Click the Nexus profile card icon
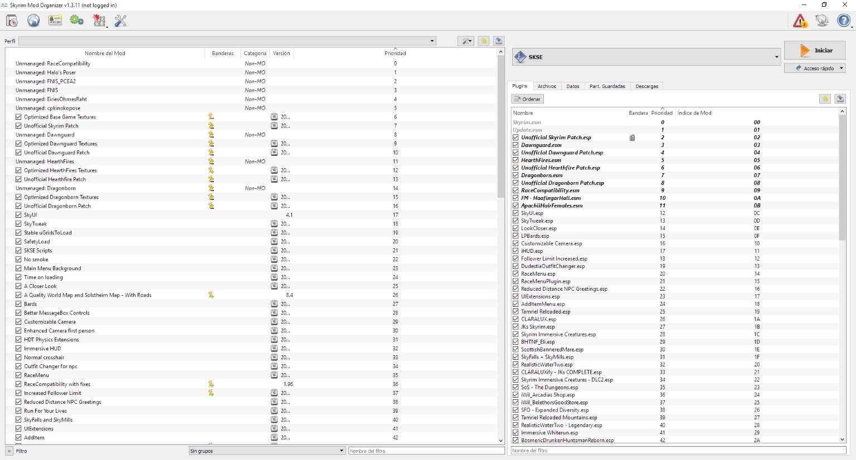The width and height of the screenshot is (856, 460). (x=55, y=20)
